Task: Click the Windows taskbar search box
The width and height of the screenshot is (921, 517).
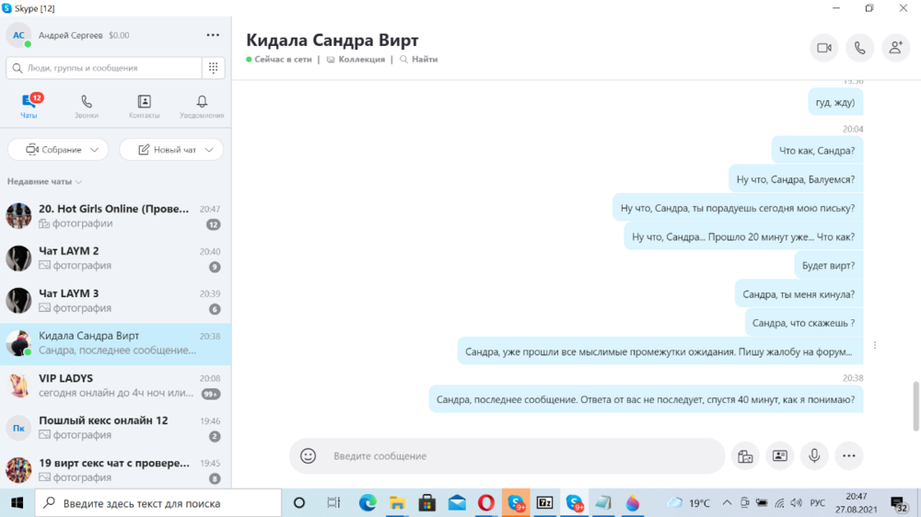Action: click(x=158, y=503)
